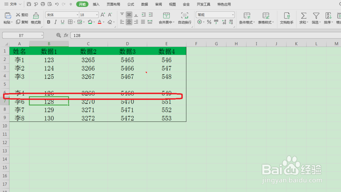Apply percent style with % icon
This screenshot has height=192, width=341.
point(209,22)
